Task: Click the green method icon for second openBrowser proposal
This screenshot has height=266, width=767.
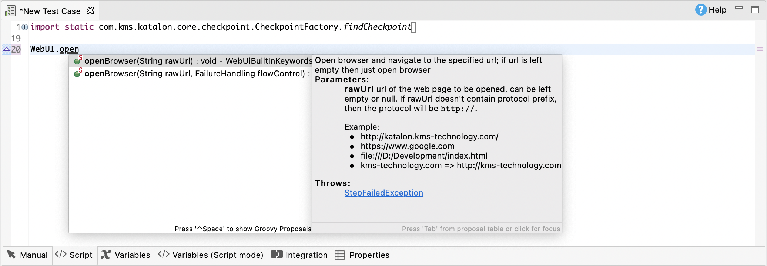Action: [x=77, y=73]
